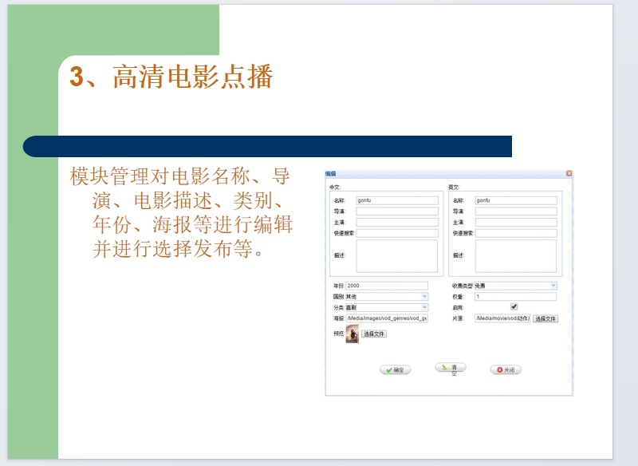
Task: Click into the 中文 描述 text area
Action: [x=397, y=256]
